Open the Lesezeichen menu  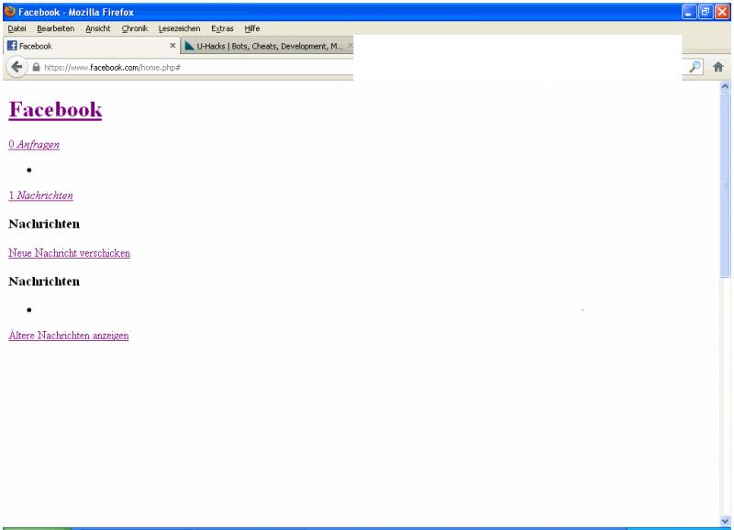point(179,28)
